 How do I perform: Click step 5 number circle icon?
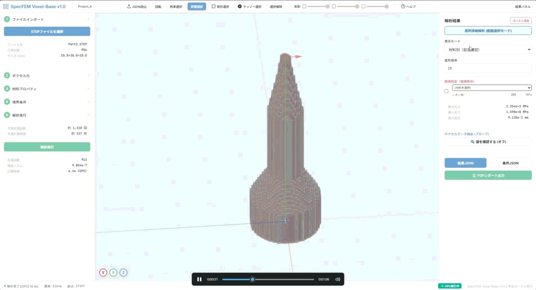tap(7, 115)
